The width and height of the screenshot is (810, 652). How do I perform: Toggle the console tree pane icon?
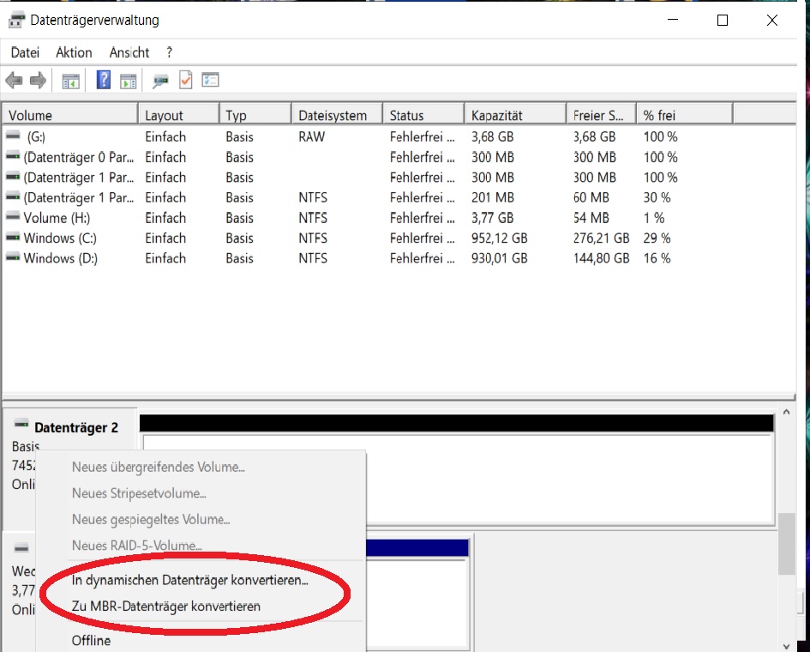coord(70,81)
